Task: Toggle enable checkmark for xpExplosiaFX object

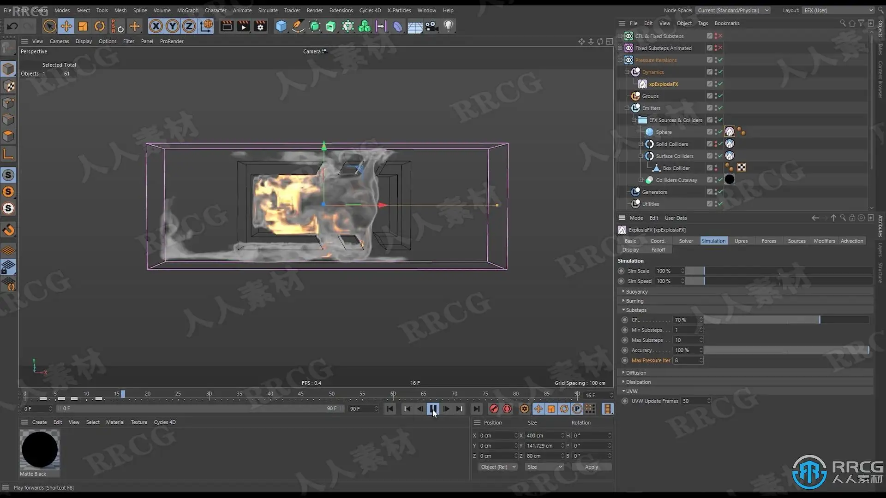Action: [x=720, y=84]
